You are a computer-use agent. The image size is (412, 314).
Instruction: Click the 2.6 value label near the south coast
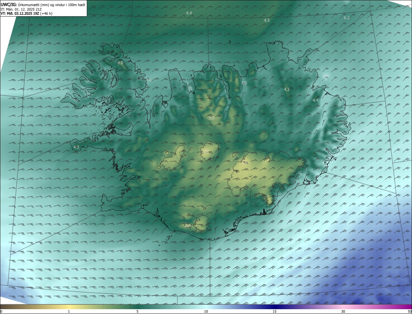(x=187, y=226)
